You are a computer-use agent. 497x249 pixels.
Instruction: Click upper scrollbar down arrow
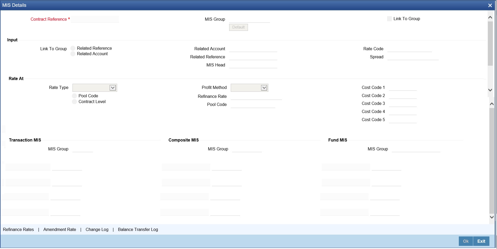490,90
